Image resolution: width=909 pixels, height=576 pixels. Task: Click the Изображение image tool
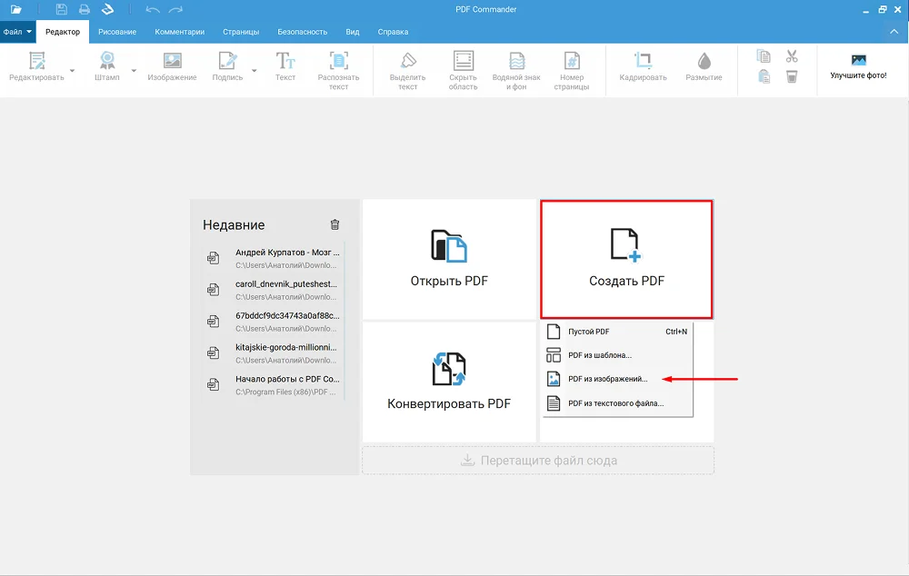(x=172, y=66)
